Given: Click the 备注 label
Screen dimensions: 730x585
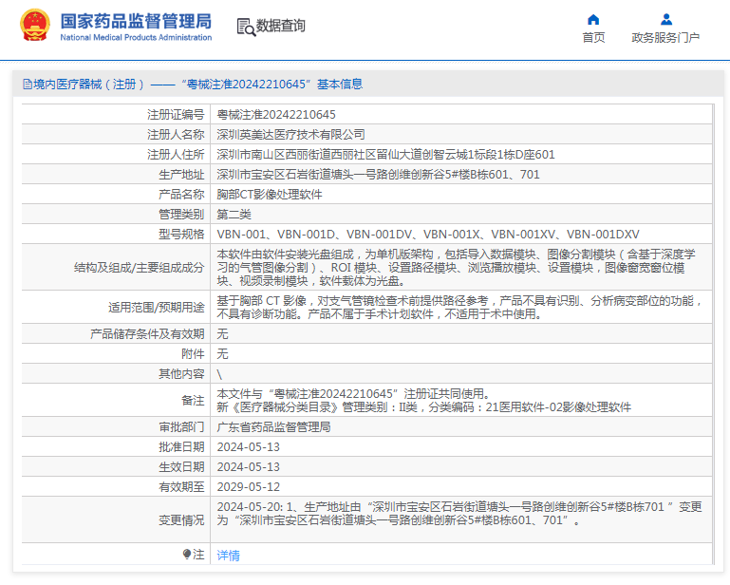Looking at the screenshot, I should (193, 401).
